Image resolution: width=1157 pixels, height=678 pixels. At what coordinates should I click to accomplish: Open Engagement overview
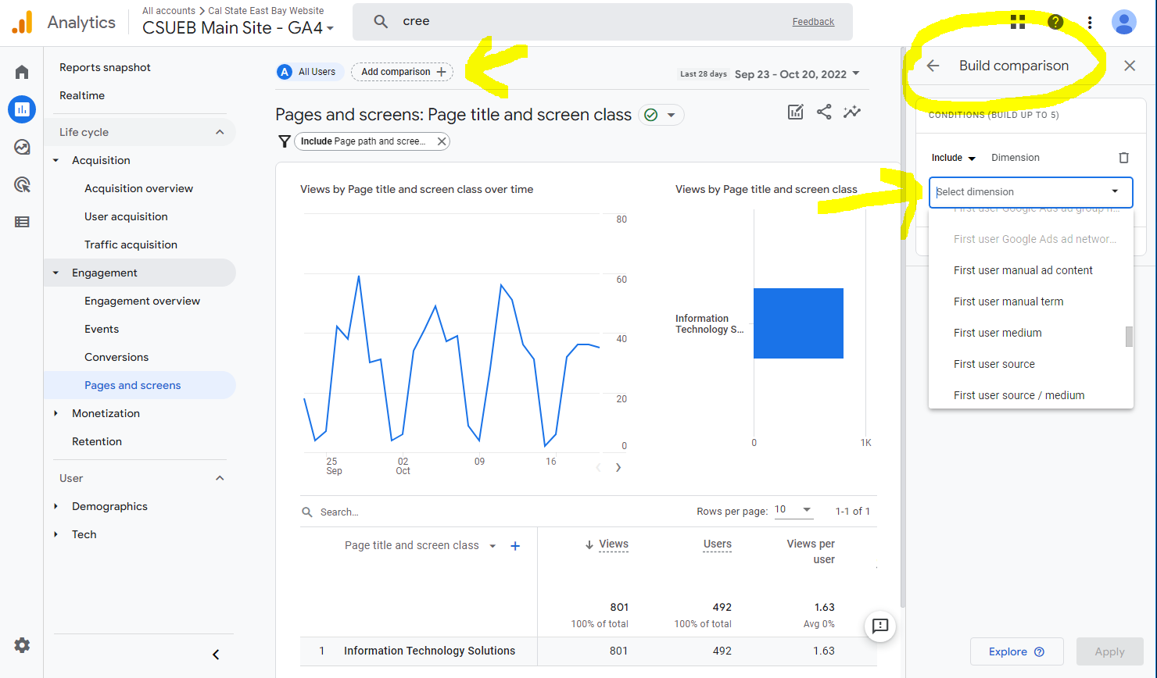142,301
